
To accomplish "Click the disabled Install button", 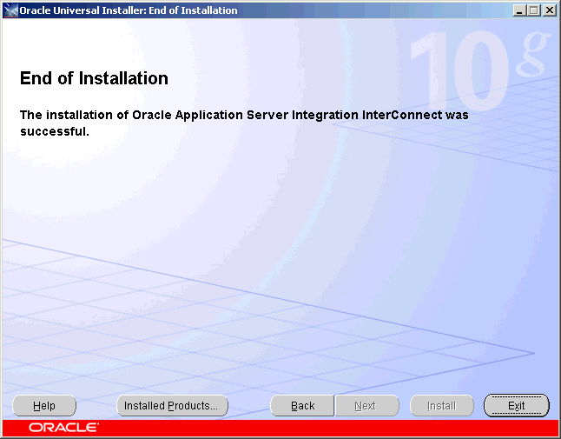I will 442,406.
